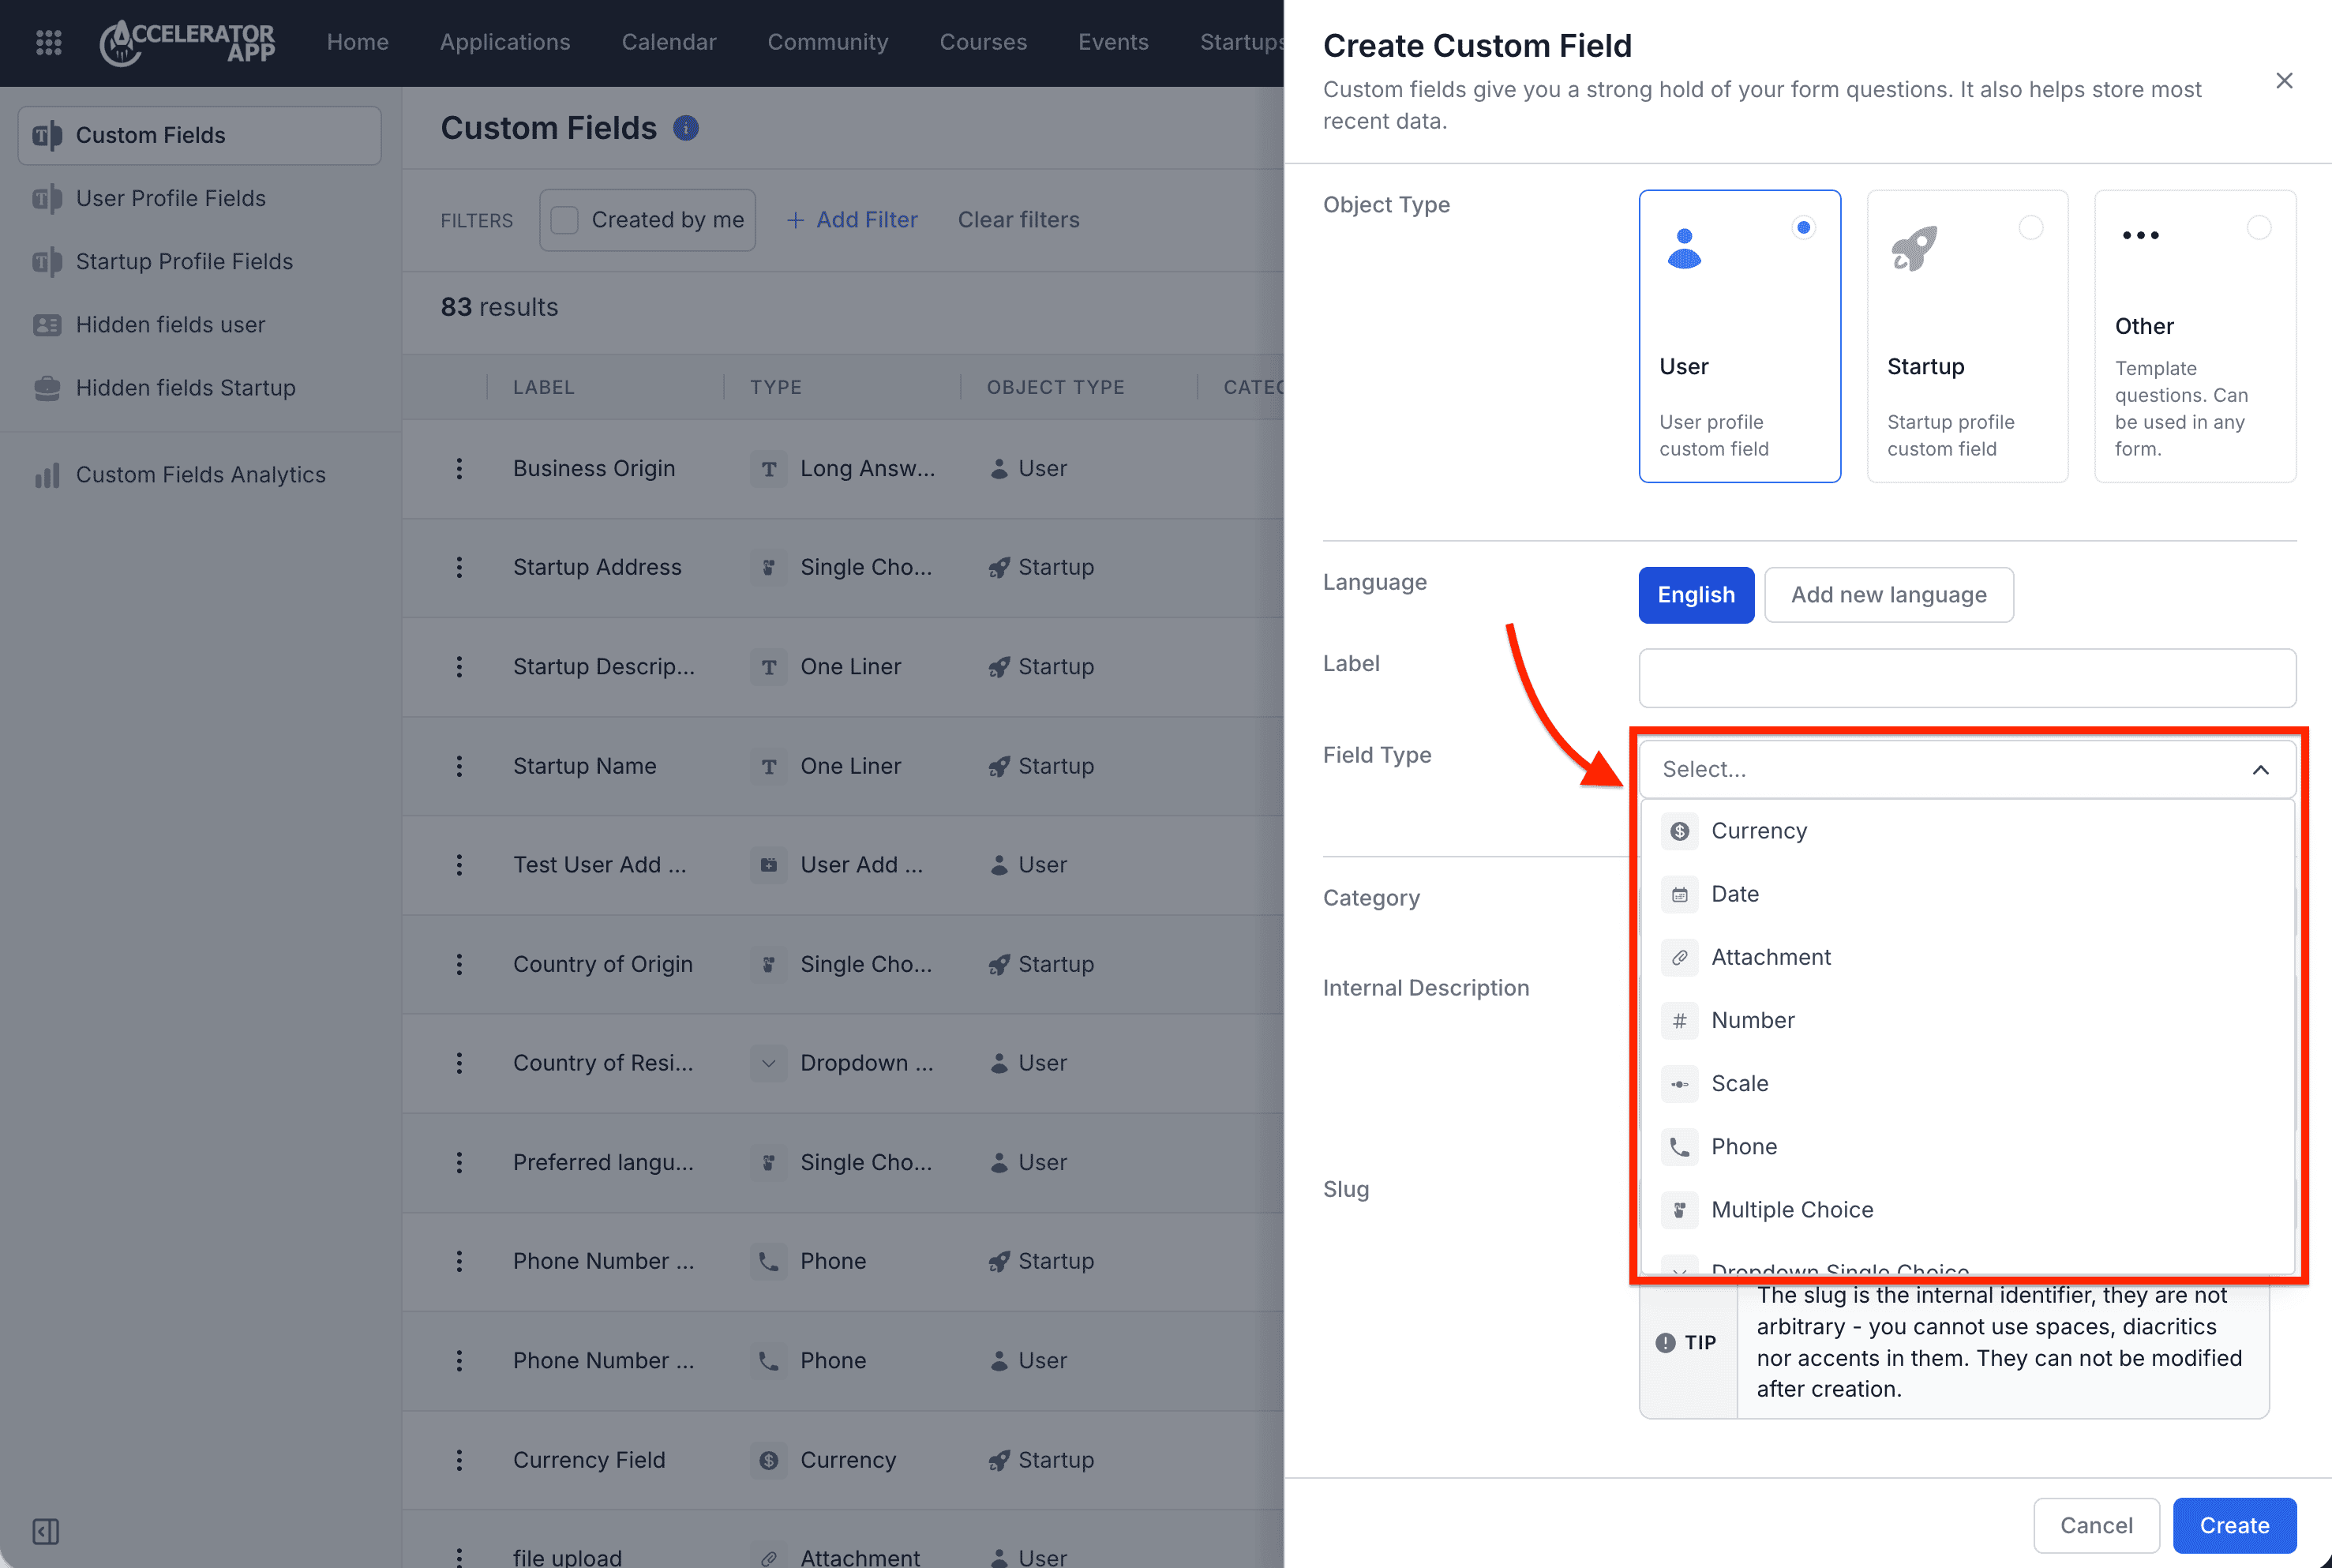This screenshot has width=2332, height=1568.
Task: Open the apps grid launcher icon
Action: 48,42
